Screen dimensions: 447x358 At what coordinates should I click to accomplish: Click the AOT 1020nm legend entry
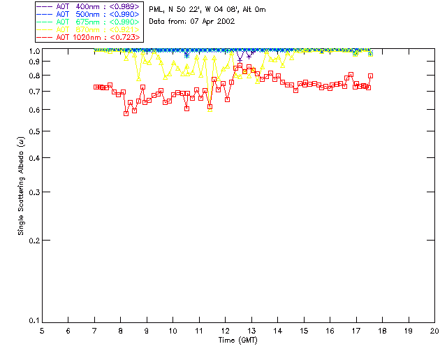click(x=88, y=37)
